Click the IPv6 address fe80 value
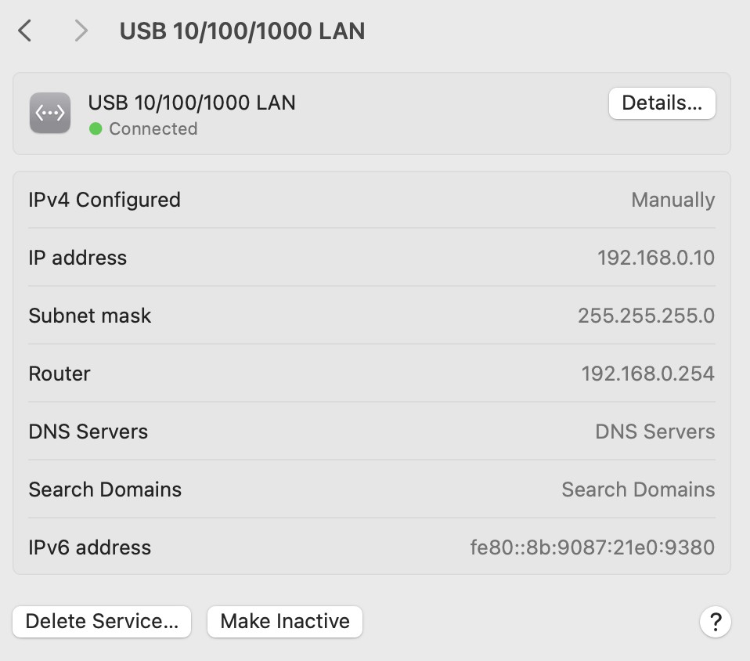750x661 pixels. pyautogui.click(x=592, y=547)
